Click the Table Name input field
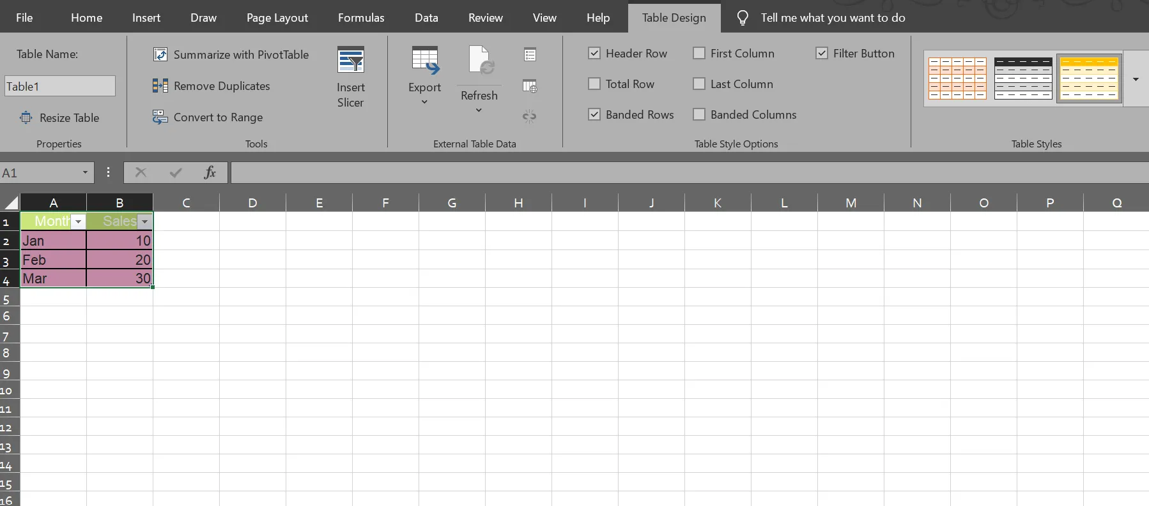 [x=60, y=86]
